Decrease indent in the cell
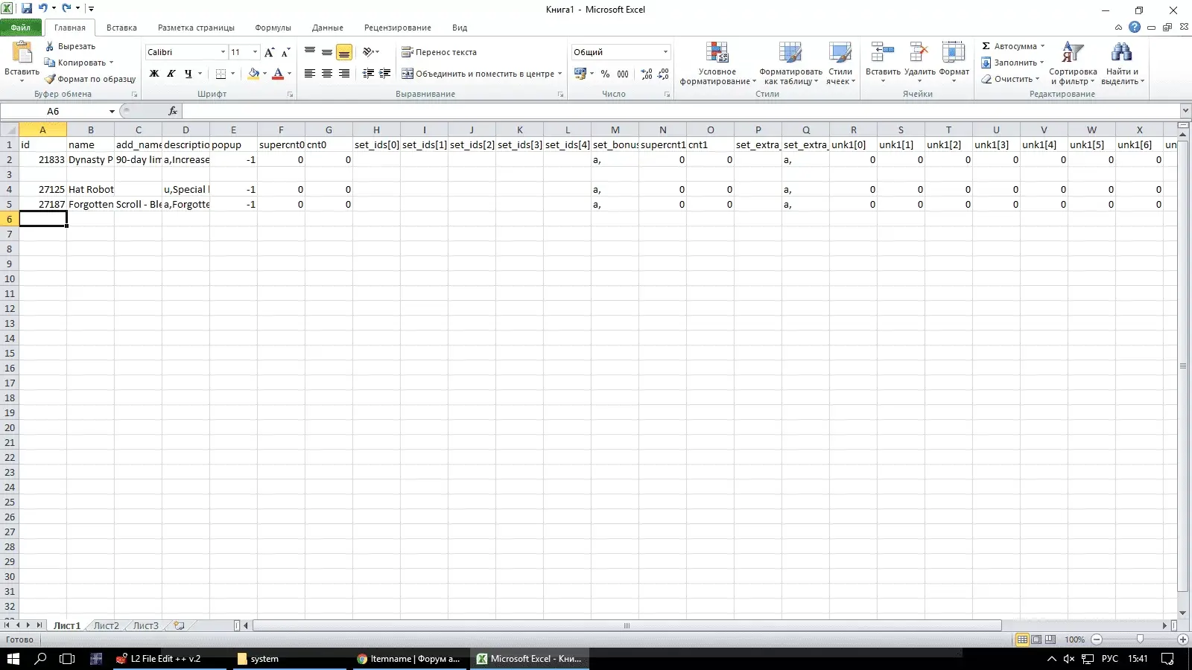Image resolution: width=1192 pixels, height=670 pixels. [x=368, y=74]
